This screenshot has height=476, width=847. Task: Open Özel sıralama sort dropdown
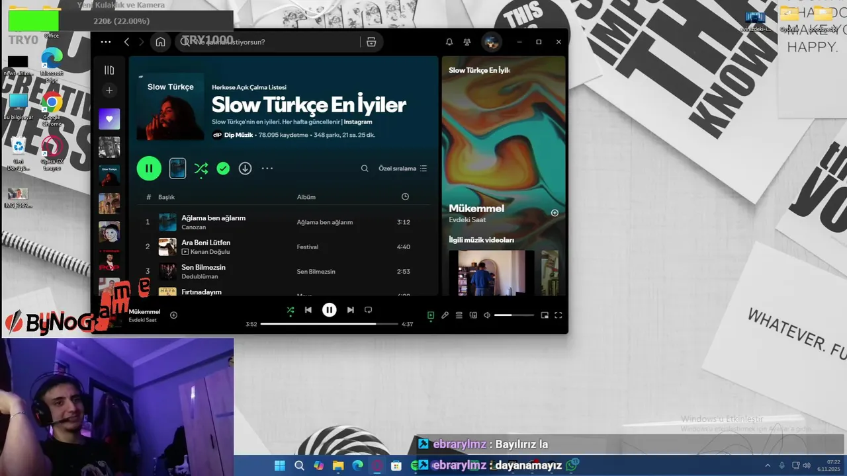pyautogui.click(x=402, y=169)
